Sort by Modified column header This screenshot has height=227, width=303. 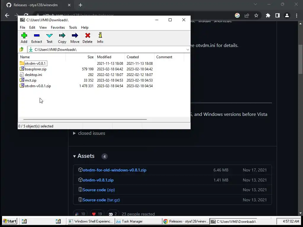pyautogui.click(x=110, y=57)
